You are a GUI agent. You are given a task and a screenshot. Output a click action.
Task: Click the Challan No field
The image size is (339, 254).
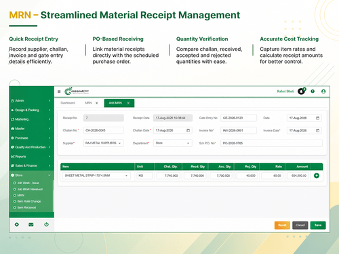pyautogui.click(x=104, y=131)
